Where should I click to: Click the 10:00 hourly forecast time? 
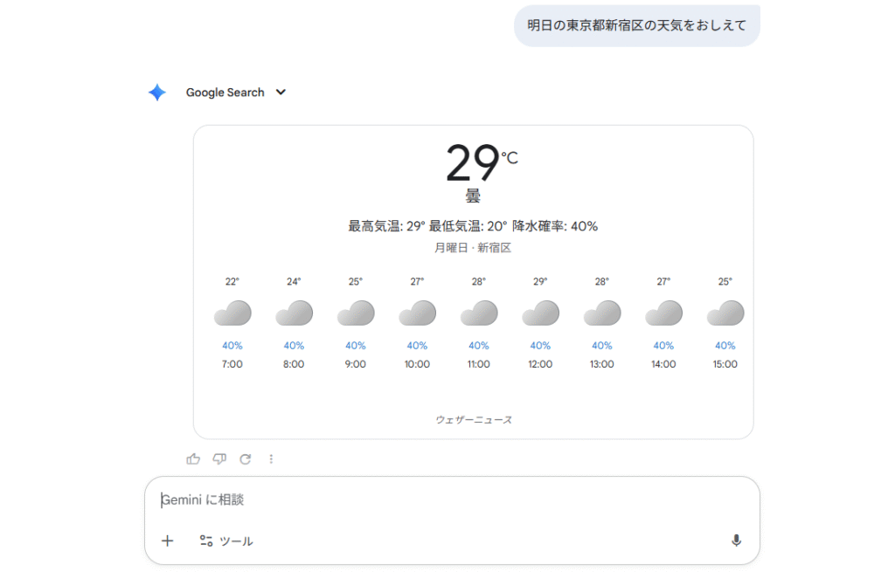[x=417, y=364]
